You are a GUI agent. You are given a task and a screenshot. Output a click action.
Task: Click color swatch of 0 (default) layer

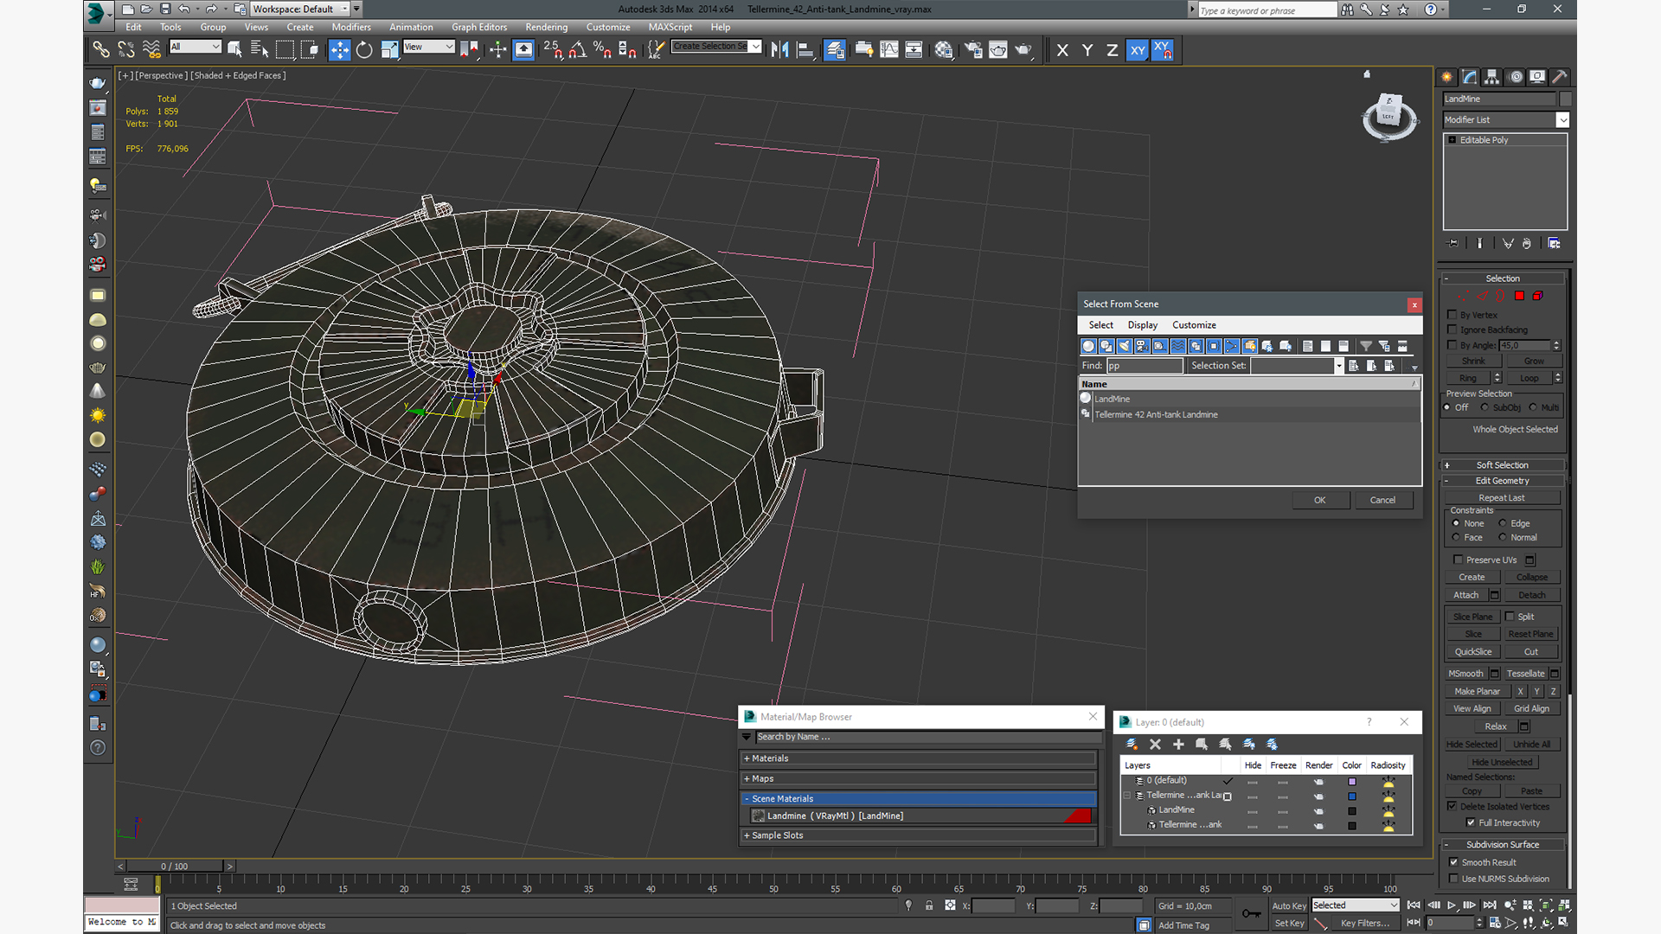(1352, 781)
